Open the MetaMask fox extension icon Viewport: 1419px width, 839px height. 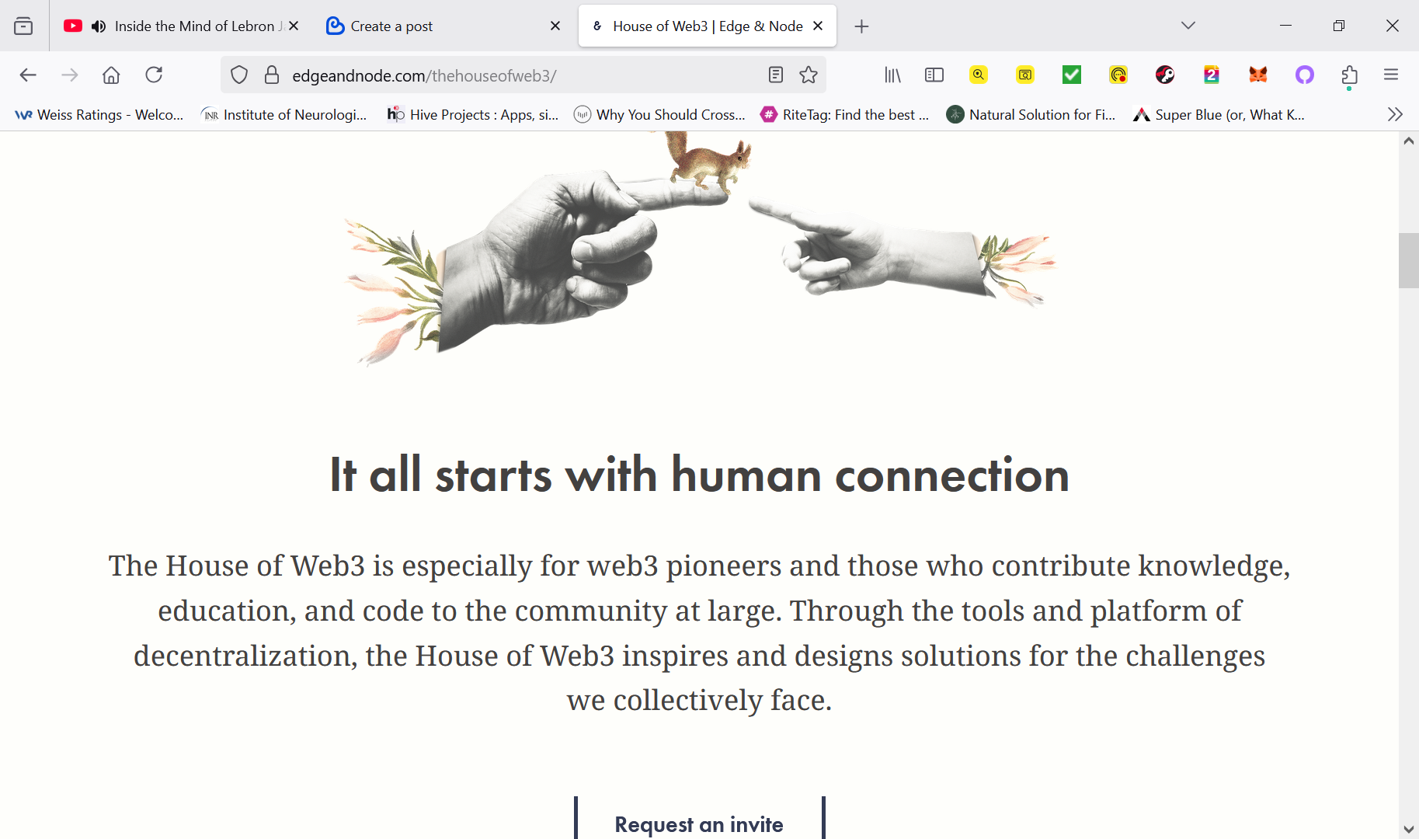pos(1258,75)
